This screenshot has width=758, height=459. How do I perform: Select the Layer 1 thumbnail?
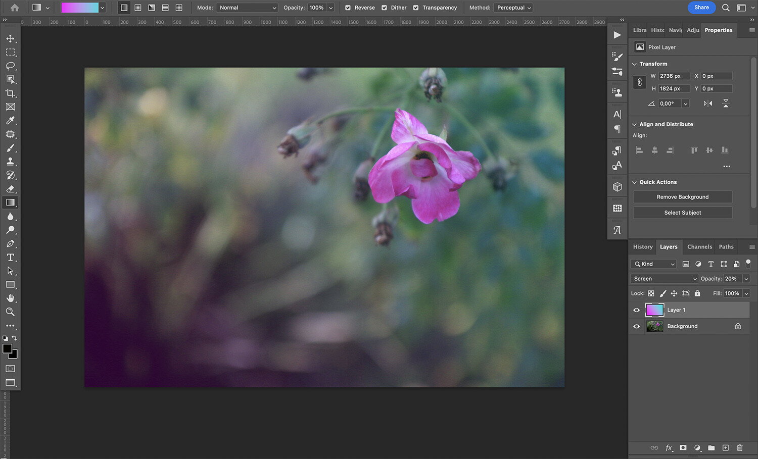[654, 310]
